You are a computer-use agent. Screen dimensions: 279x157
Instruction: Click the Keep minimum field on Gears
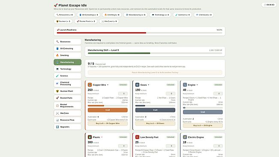pos(171,94)
